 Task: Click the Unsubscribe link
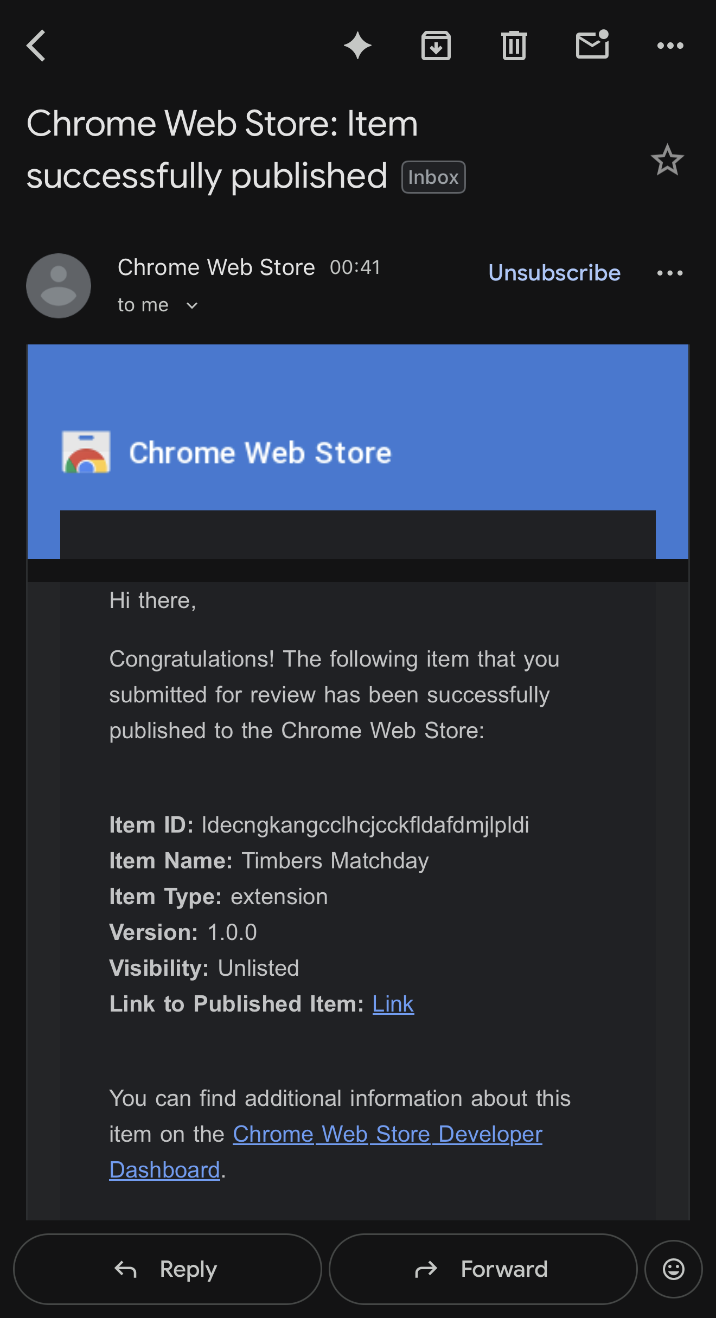(554, 273)
